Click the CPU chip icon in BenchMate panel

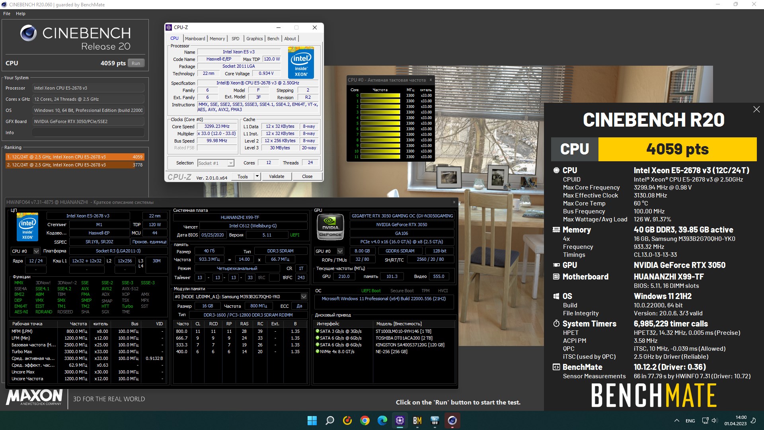pos(556,170)
